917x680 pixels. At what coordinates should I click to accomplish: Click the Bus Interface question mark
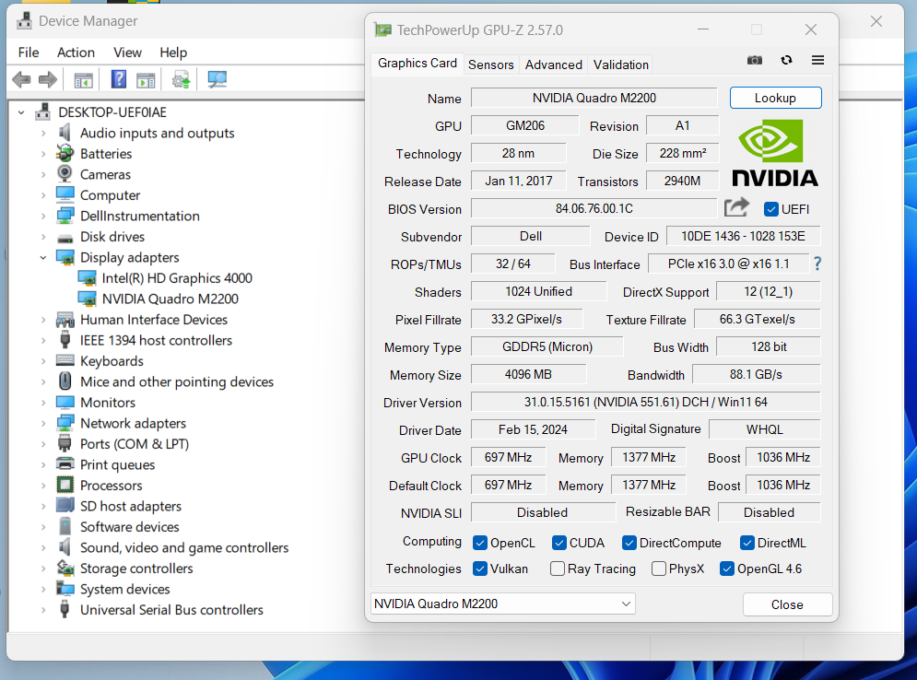click(x=817, y=264)
